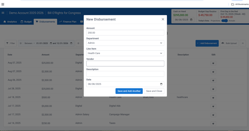Image resolution: width=249 pixels, height=131 pixels.
Task: Open the partially hidden tab after Finance Plan
Action: pos(81,22)
